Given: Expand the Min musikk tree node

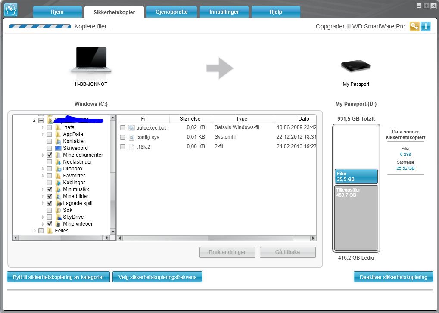Looking at the screenshot, I should (x=43, y=189).
